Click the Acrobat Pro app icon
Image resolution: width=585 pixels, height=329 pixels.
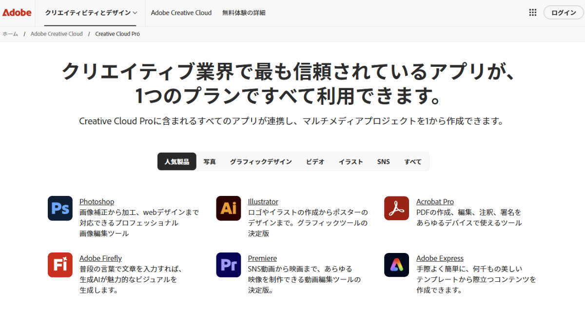click(x=396, y=208)
